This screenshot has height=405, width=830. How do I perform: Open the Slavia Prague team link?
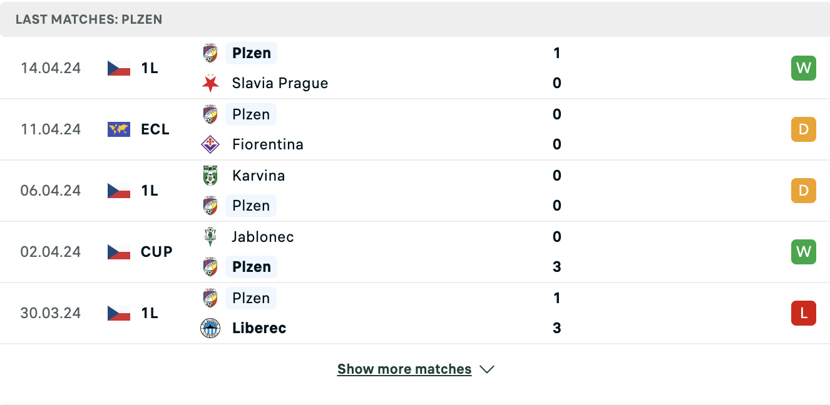point(280,83)
